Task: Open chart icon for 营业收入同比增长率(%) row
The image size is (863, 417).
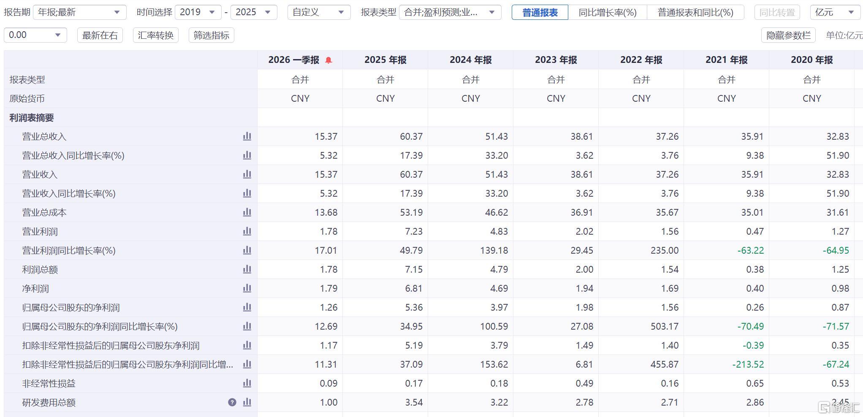Action: pos(247,193)
